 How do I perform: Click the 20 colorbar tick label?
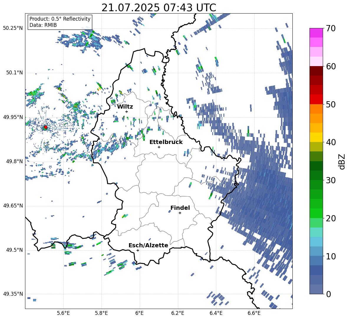[331, 218]
